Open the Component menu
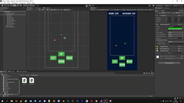The height and width of the screenshot is (103, 184). click(22, 3)
